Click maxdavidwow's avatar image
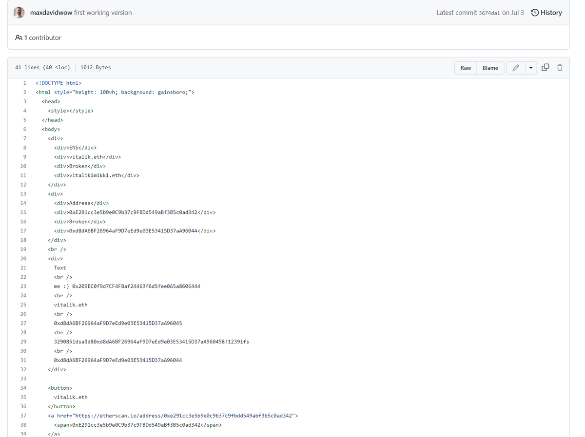Image resolution: width=585 pixels, height=437 pixels. coord(19,13)
